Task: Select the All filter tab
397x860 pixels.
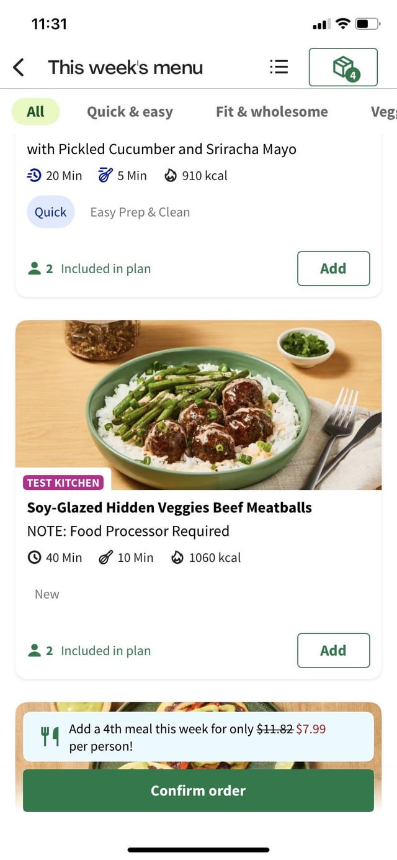Action: (x=35, y=112)
